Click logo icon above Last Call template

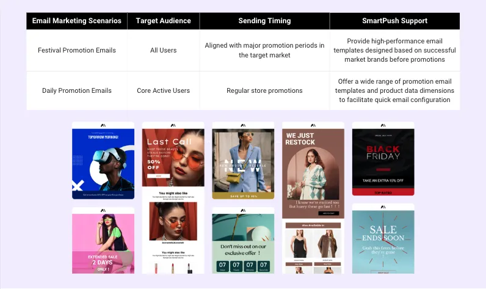[173, 125]
